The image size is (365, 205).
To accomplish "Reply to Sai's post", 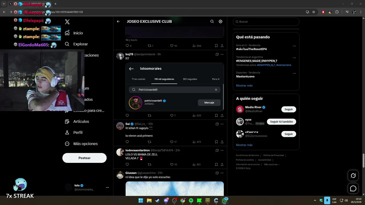I will click(127, 142).
